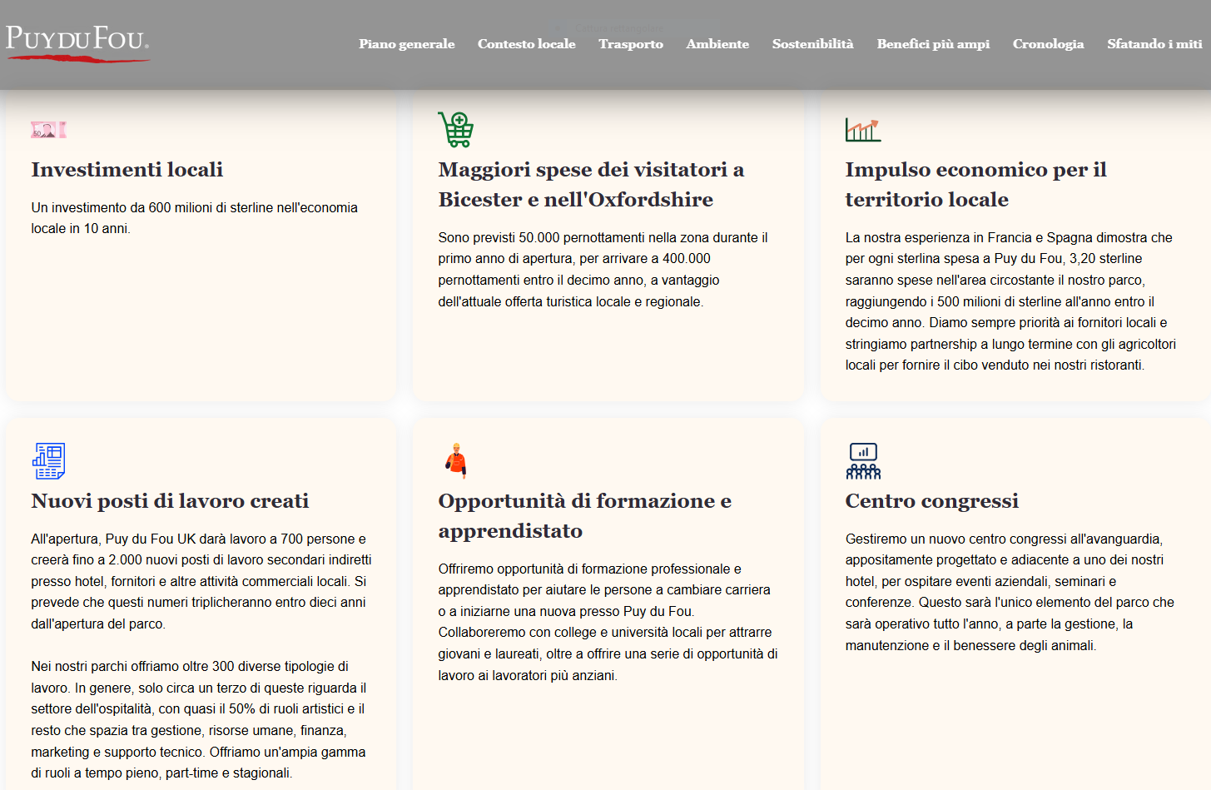This screenshot has width=1211, height=790.
Task: Select Benefici più ampi menu item
Action: pos(933,44)
